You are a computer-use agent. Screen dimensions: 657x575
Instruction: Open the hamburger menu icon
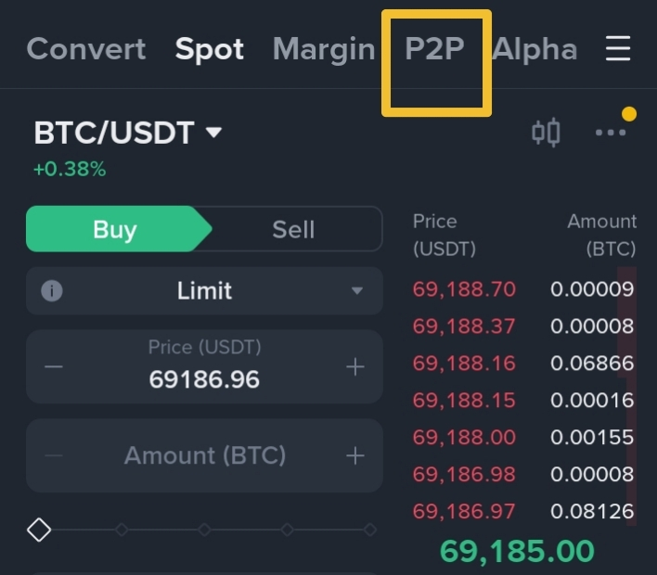618,49
